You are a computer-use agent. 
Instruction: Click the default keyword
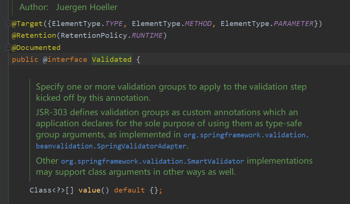pyautogui.click(x=129, y=190)
